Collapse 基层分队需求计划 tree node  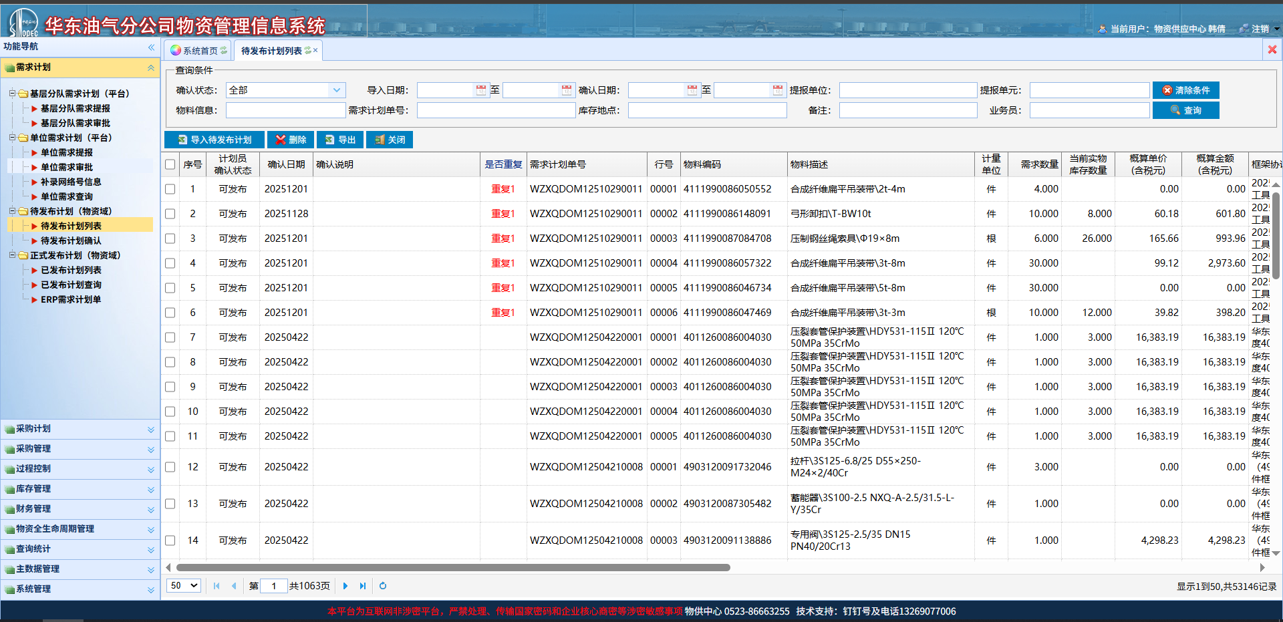click(x=12, y=94)
